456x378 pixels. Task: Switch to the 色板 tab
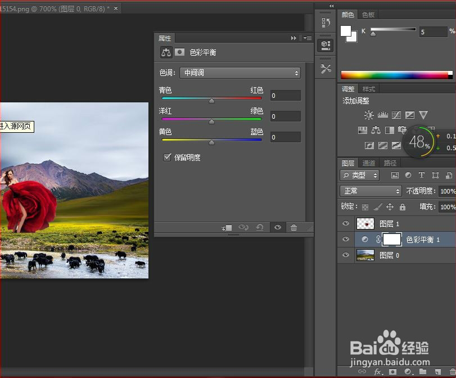[x=368, y=15]
